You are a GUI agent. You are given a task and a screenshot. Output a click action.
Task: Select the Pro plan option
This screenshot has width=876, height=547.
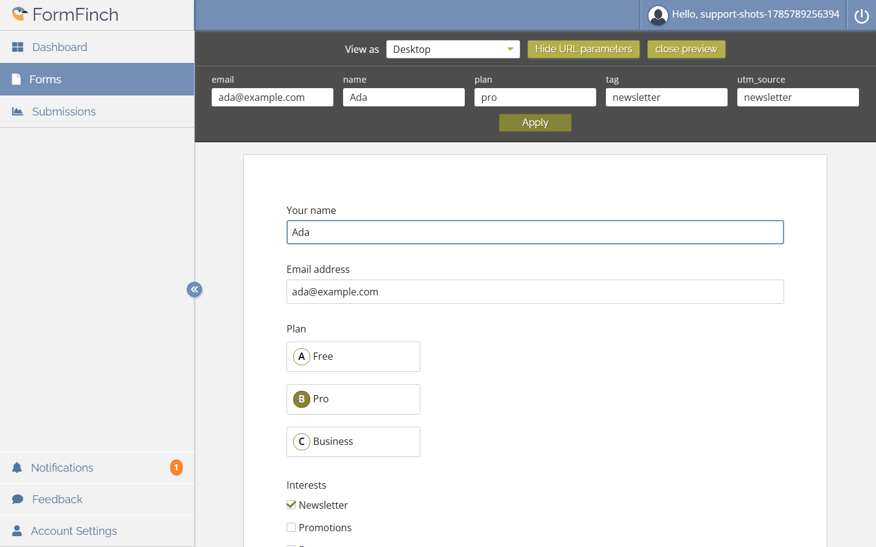[353, 399]
